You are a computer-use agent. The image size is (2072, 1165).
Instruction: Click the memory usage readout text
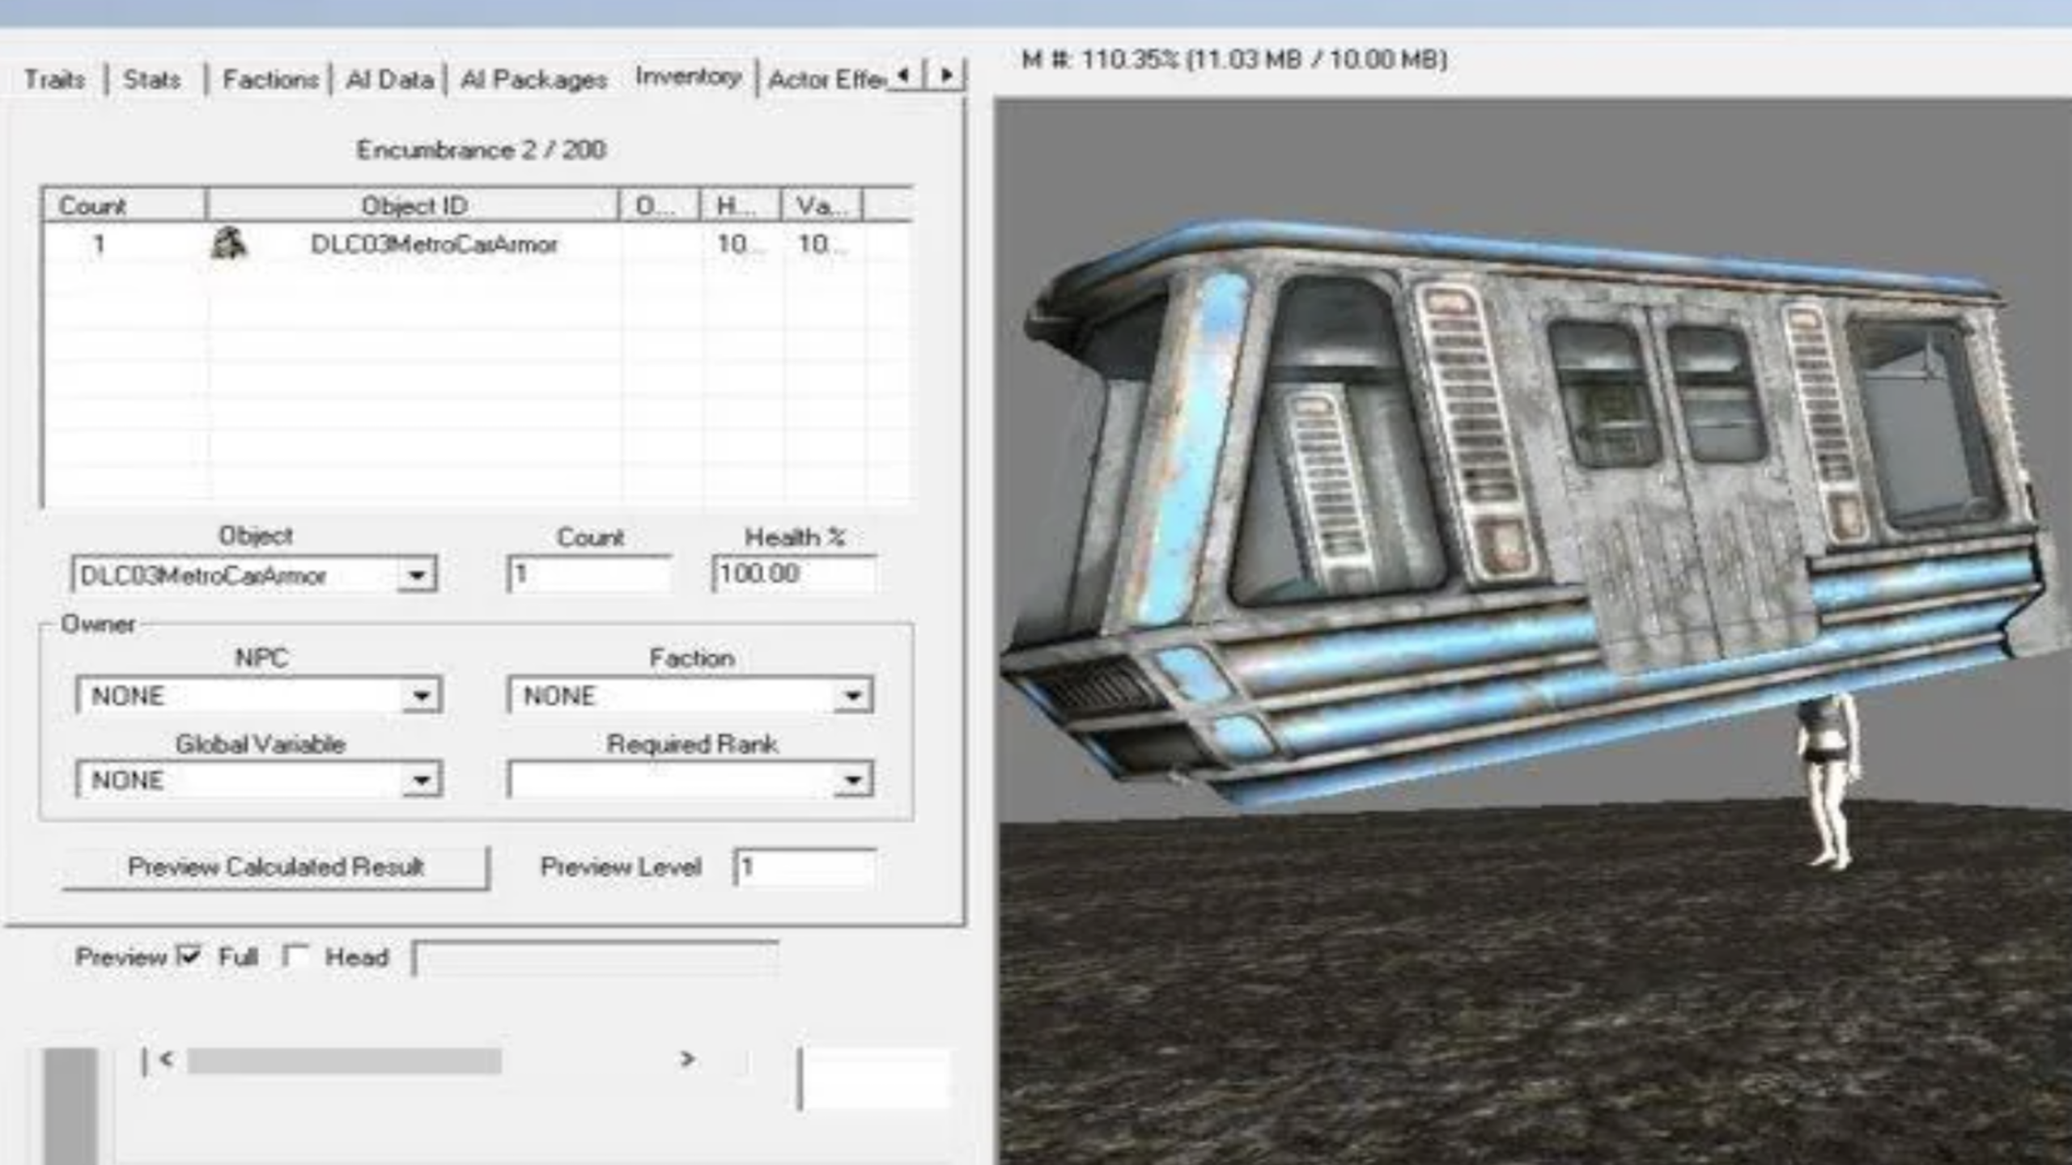(x=1235, y=59)
